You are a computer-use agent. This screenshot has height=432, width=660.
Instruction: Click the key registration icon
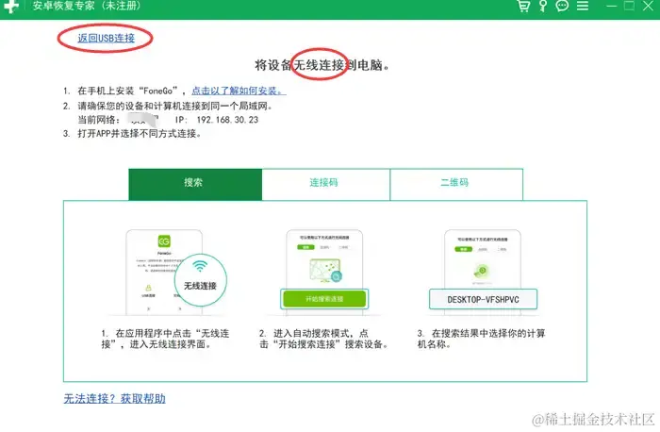tap(543, 6)
